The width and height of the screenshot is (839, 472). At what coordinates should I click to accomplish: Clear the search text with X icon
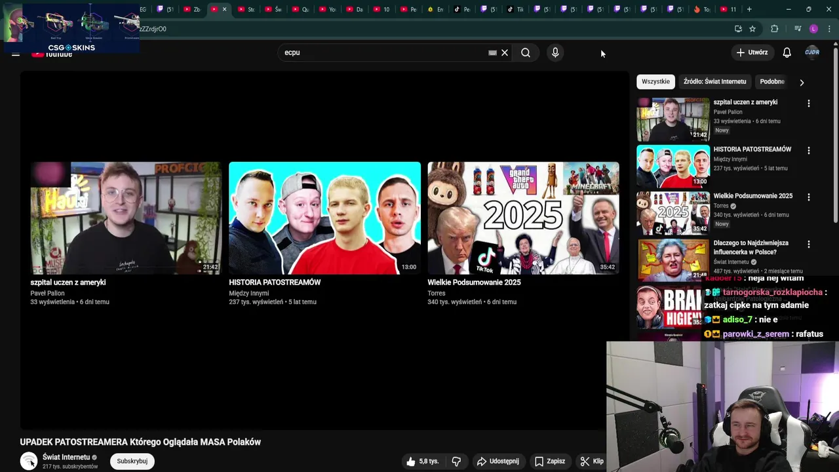tap(505, 52)
